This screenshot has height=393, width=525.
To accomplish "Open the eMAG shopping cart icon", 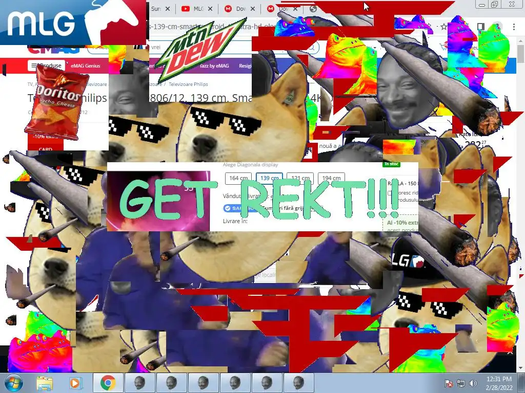I will [445, 47].
